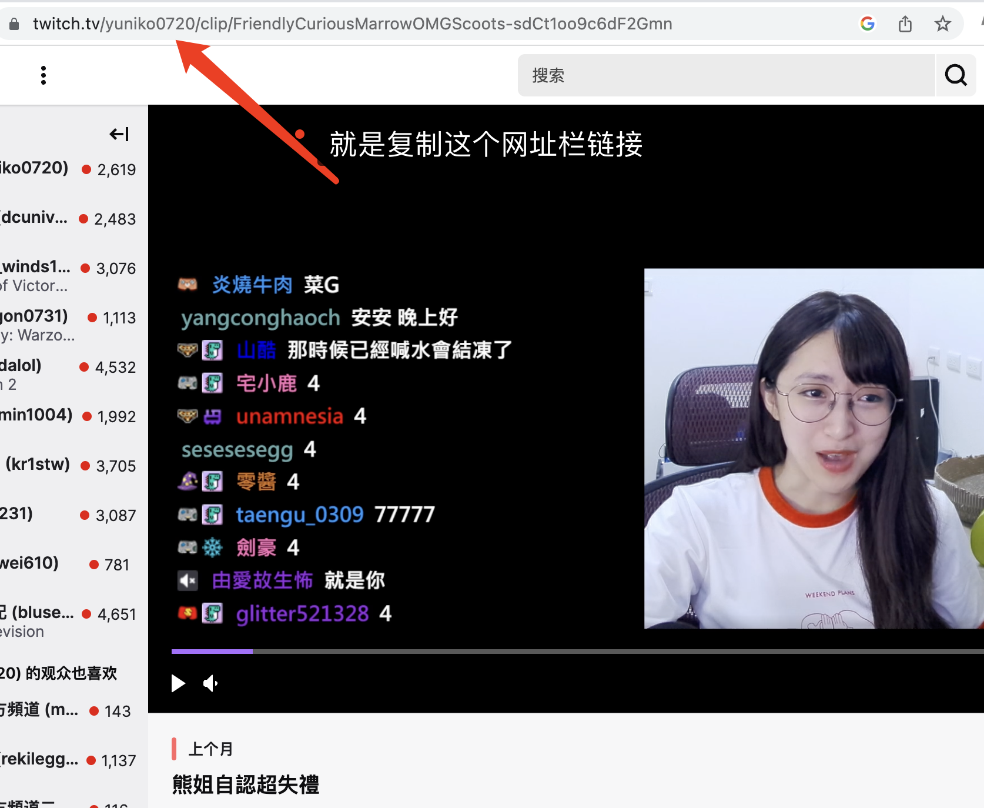The width and height of the screenshot is (984, 808).
Task: Bookmark this page with the star icon
Action: coord(943,24)
